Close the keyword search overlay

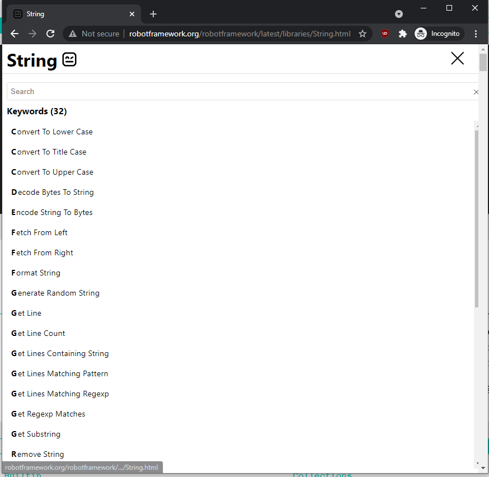click(x=457, y=58)
